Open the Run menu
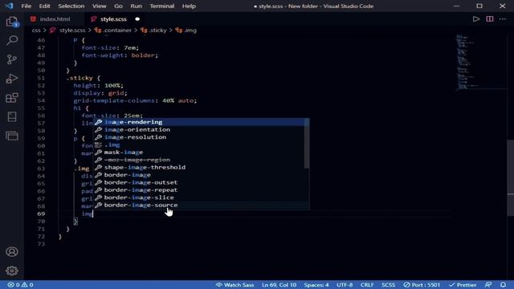Image resolution: width=514 pixels, height=289 pixels. 136,6
